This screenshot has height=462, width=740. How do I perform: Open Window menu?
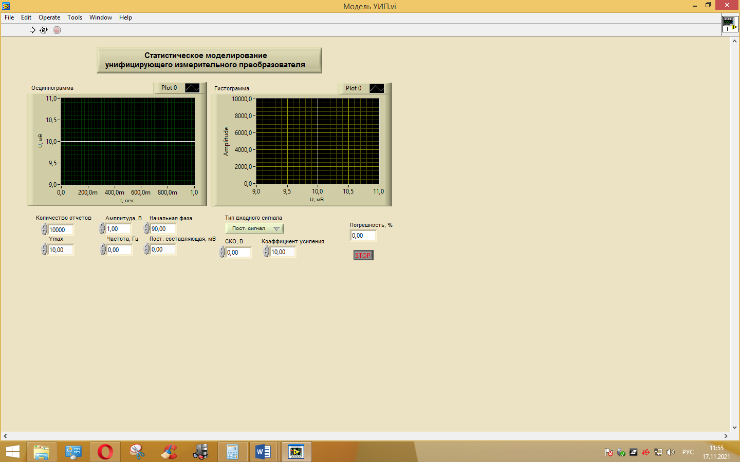[x=101, y=17]
